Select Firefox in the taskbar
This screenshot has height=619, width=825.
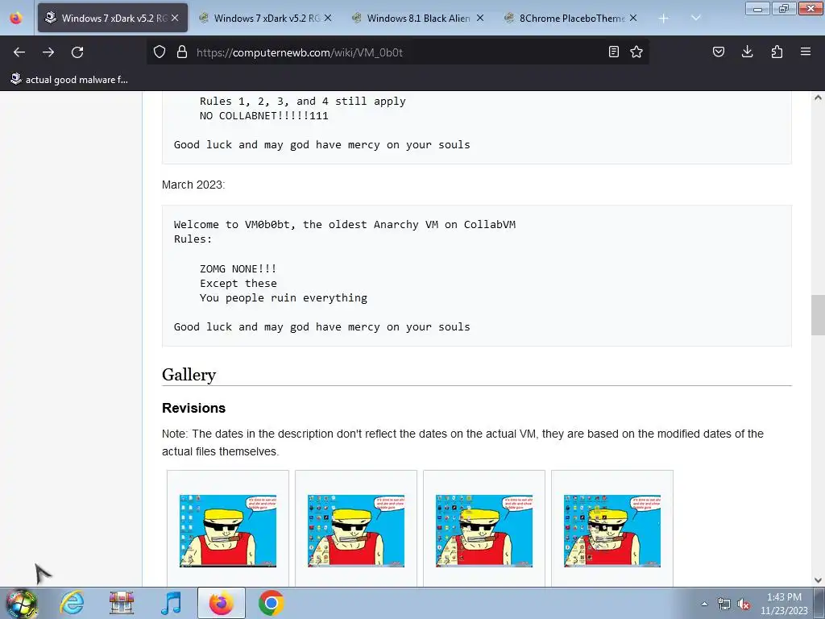(x=221, y=603)
